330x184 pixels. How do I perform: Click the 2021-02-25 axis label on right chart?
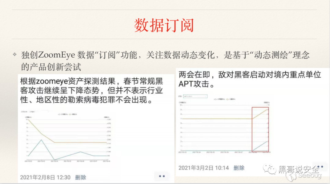tap(211, 152)
